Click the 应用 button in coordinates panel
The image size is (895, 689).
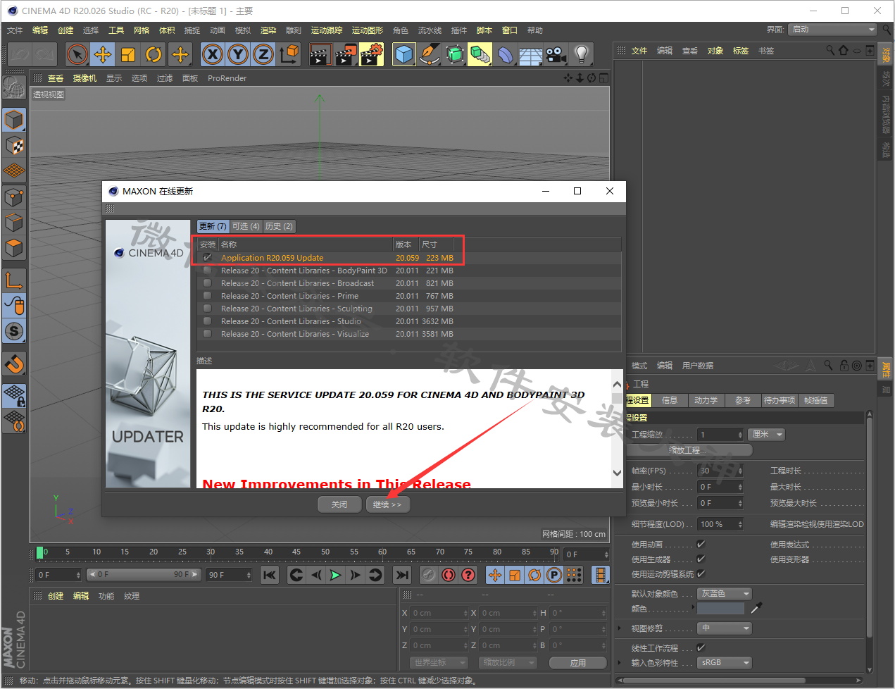pyautogui.click(x=578, y=663)
